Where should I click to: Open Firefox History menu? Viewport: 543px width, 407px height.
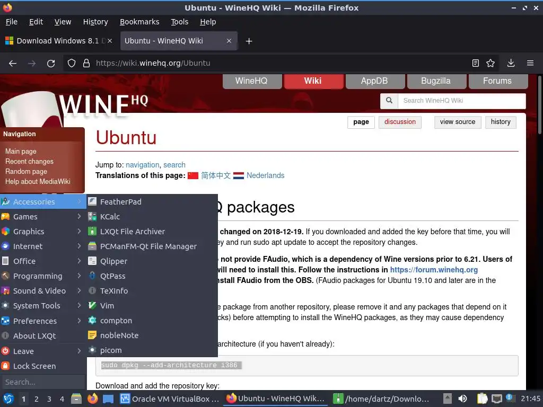point(95,22)
